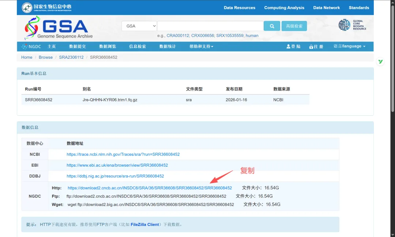Click the search text input field
Viewport: 395px width, 237px height.
210,26
